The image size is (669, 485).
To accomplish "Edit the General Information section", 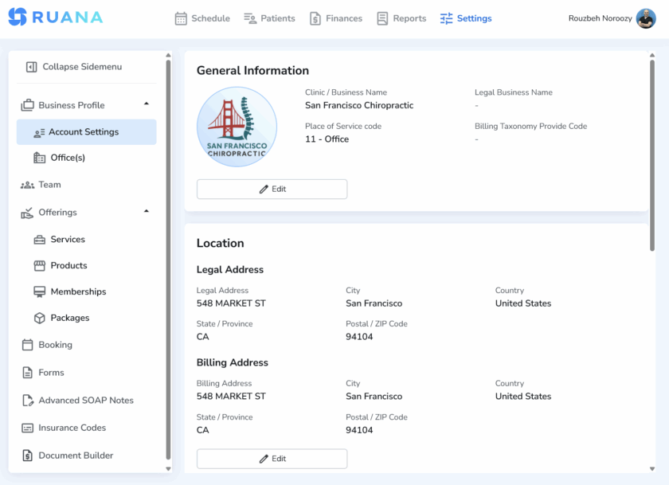I will pyautogui.click(x=272, y=189).
